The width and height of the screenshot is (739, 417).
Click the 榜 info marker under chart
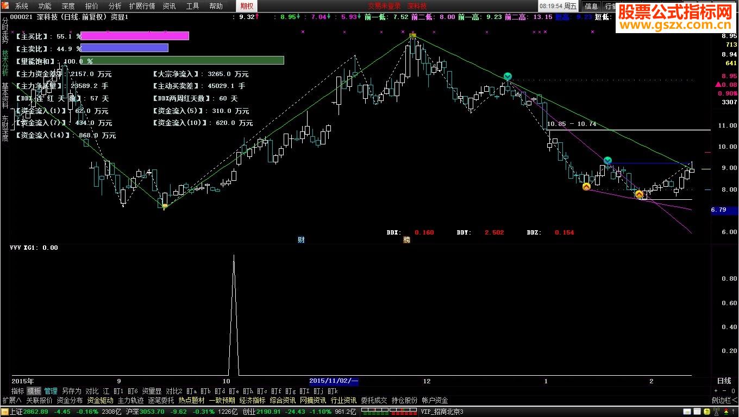(406, 239)
